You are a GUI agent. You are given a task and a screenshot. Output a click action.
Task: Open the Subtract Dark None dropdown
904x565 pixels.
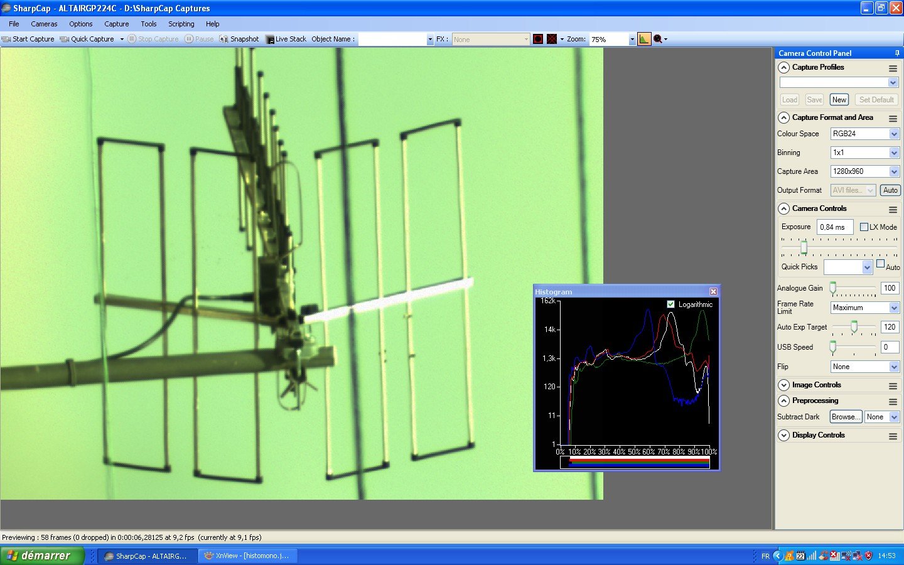[x=894, y=417]
